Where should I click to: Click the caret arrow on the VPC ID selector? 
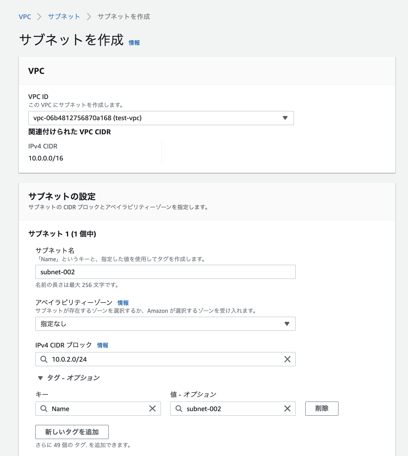click(285, 118)
